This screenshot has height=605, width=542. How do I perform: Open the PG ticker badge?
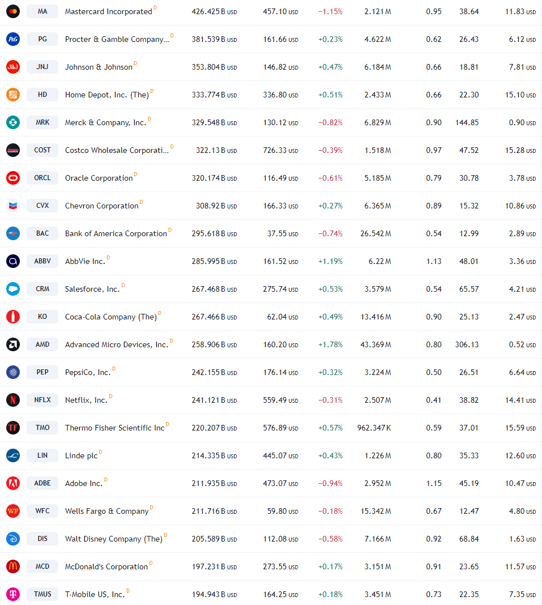pos(42,39)
